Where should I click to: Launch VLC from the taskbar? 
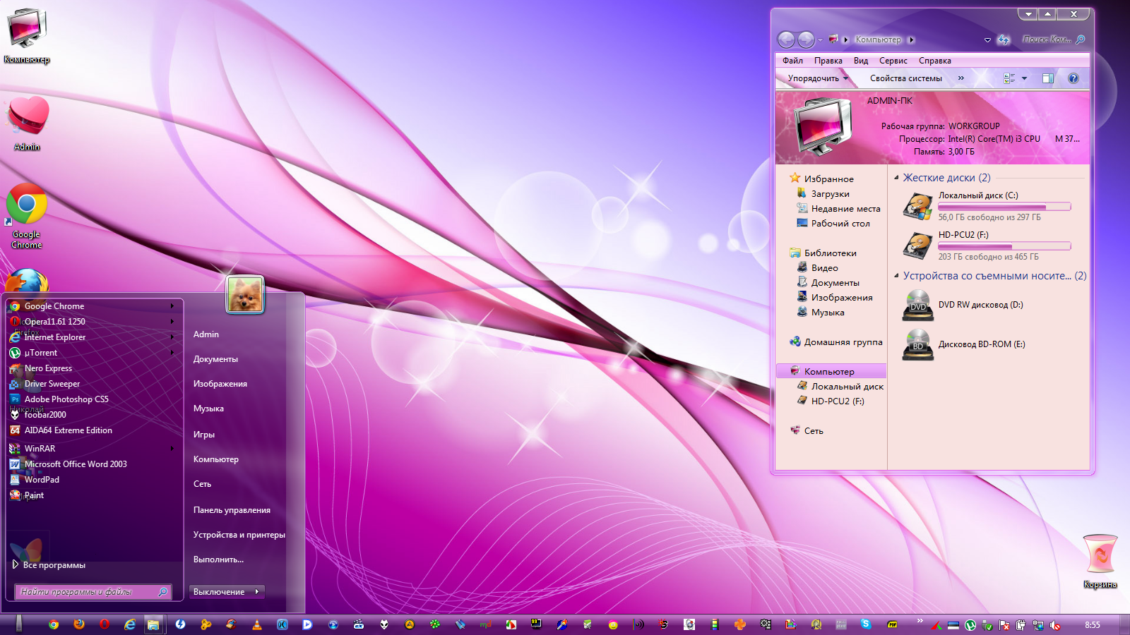pyautogui.click(x=256, y=624)
